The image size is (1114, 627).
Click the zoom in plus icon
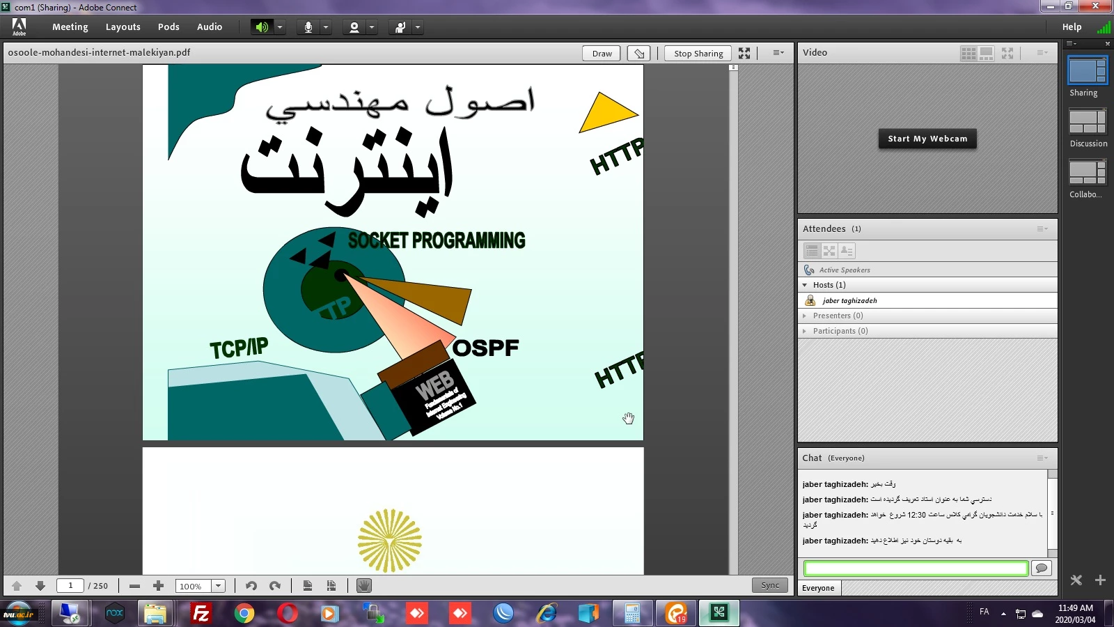tap(158, 586)
